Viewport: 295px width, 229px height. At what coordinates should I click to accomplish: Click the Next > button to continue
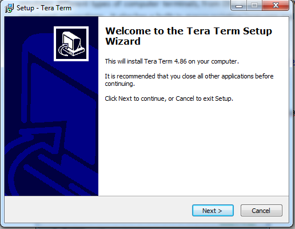point(213,211)
